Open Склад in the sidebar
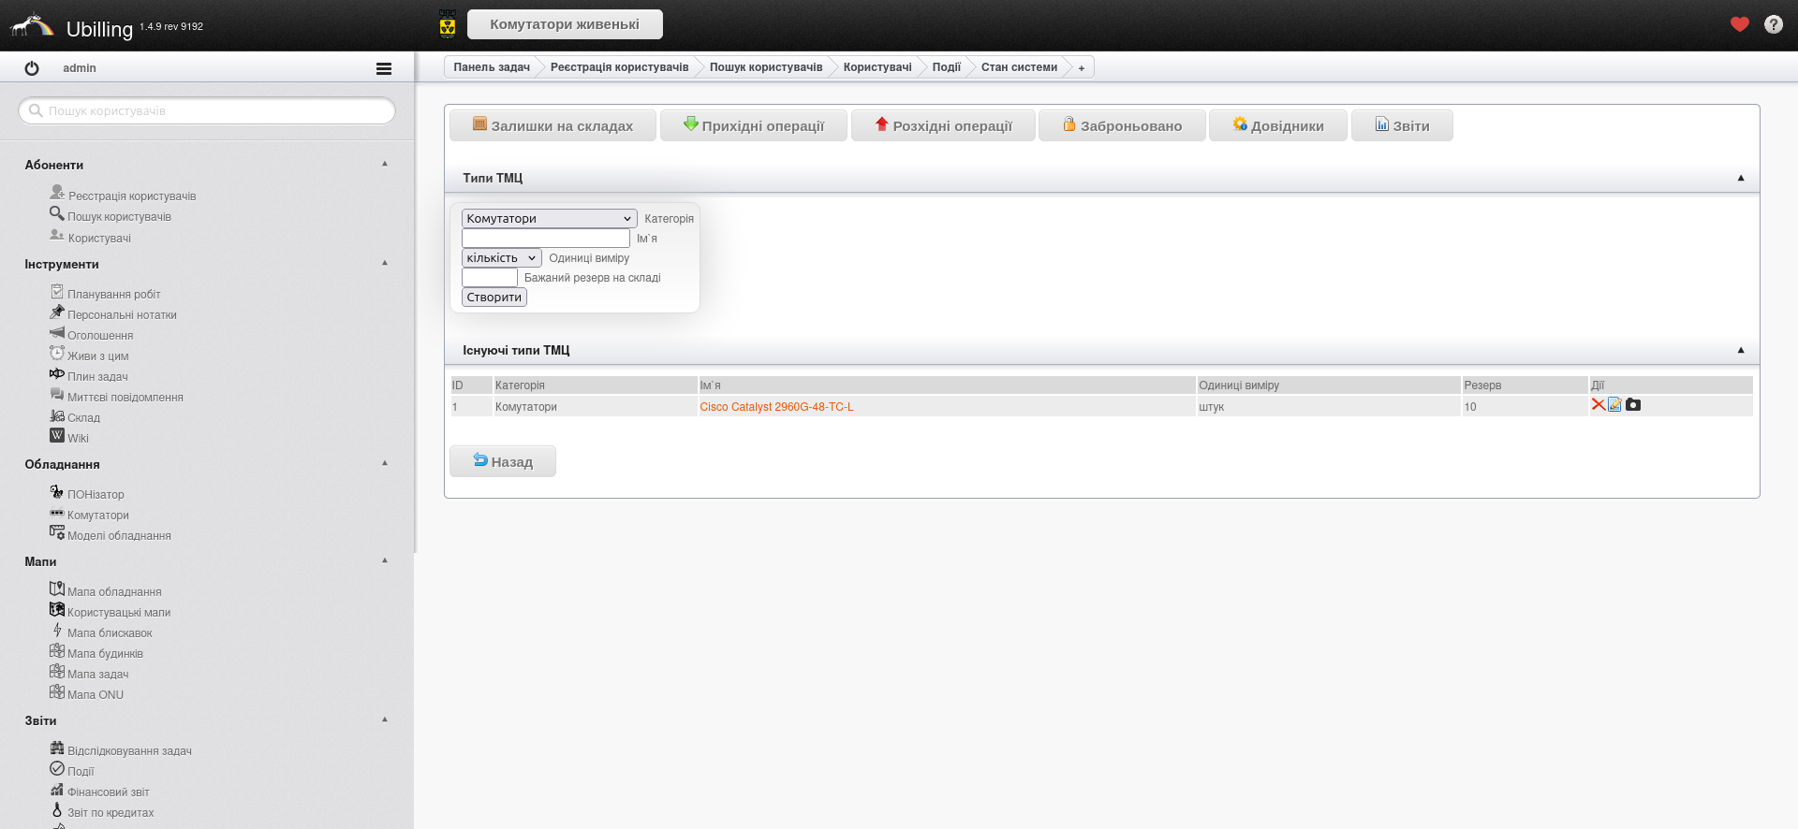Viewport: 1798px width, 829px height. (83, 417)
